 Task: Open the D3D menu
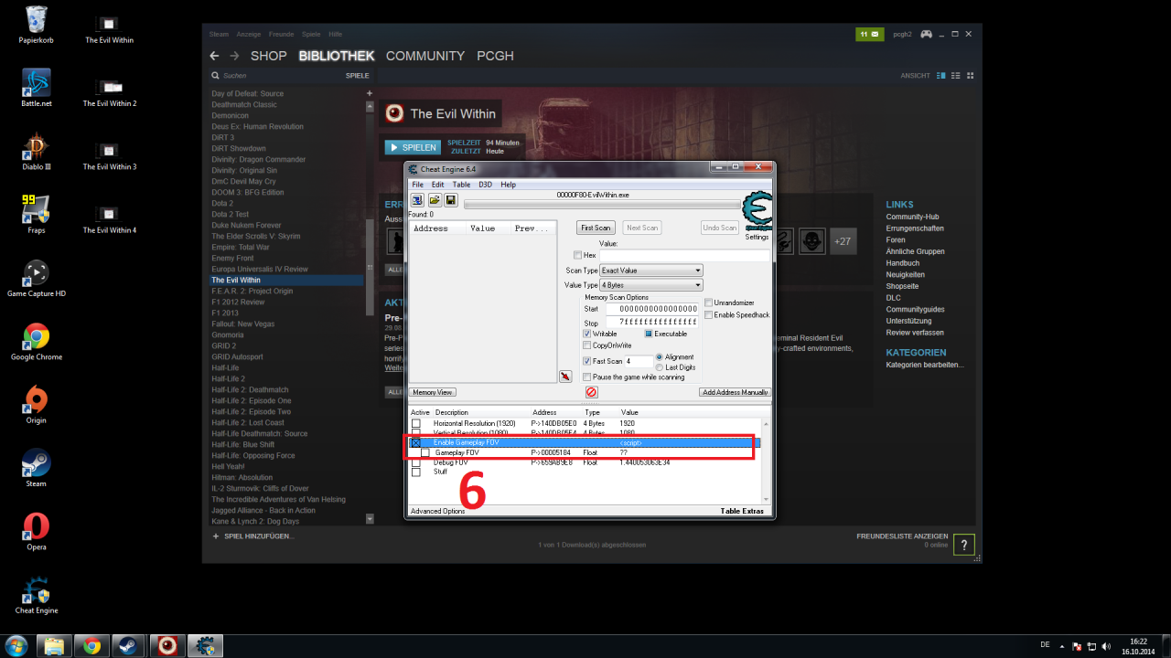pyautogui.click(x=485, y=185)
